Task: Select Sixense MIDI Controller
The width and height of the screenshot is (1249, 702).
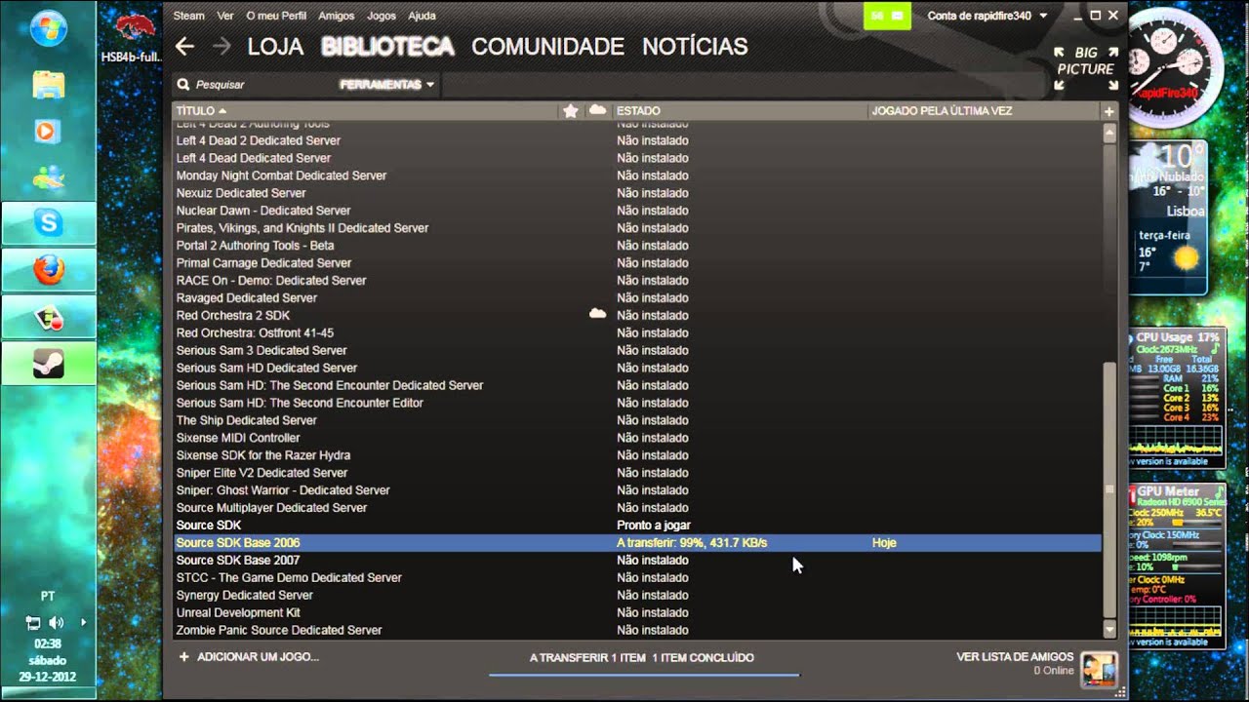Action: tap(637, 438)
